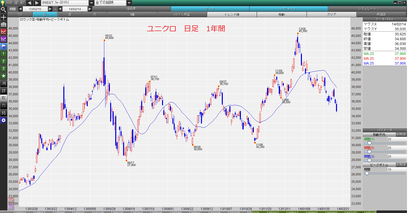Select the 日 daily timeframe
Image resolution: width=409 pixels, height=213 pixels.
pyautogui.click(x=45, y=14)
